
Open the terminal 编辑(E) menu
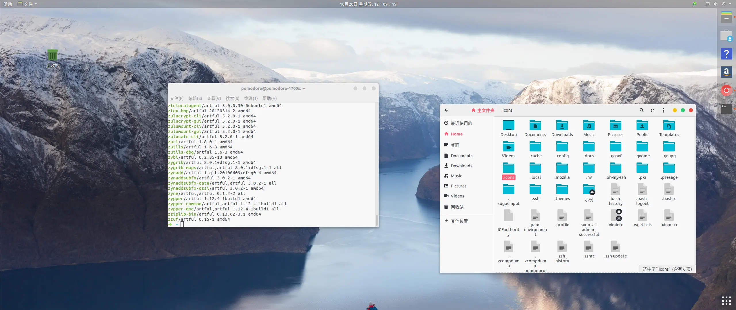click(x=195, y=98)
